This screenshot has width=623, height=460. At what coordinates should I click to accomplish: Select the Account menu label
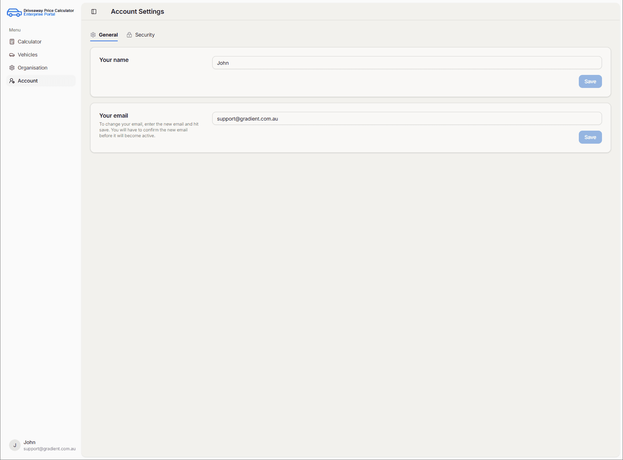tap(28, 81)
